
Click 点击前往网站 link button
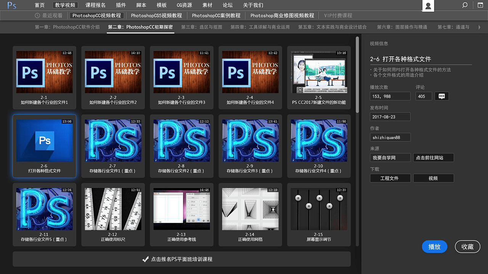(433, 158)
